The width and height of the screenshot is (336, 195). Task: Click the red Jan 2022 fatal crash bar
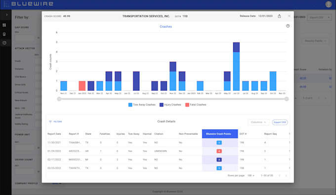pyautogui.click(x=82, y=86)
